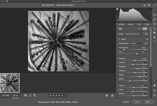Open more image settings ellipsis
This screenshot has height=106, width=157.
click(154, 41)
